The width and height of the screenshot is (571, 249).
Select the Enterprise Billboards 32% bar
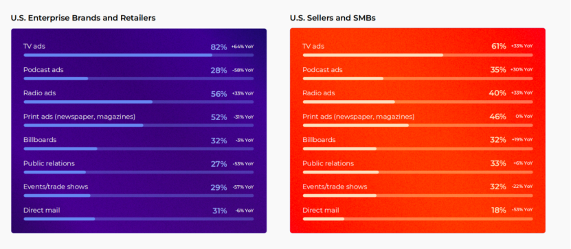(x=139, y=149)
